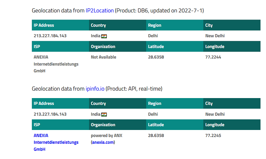Click India flag icon in ipinfo.io table
The width and height of the screenshot is (266, 159).
pyautogui.click(x=104, y=114)
